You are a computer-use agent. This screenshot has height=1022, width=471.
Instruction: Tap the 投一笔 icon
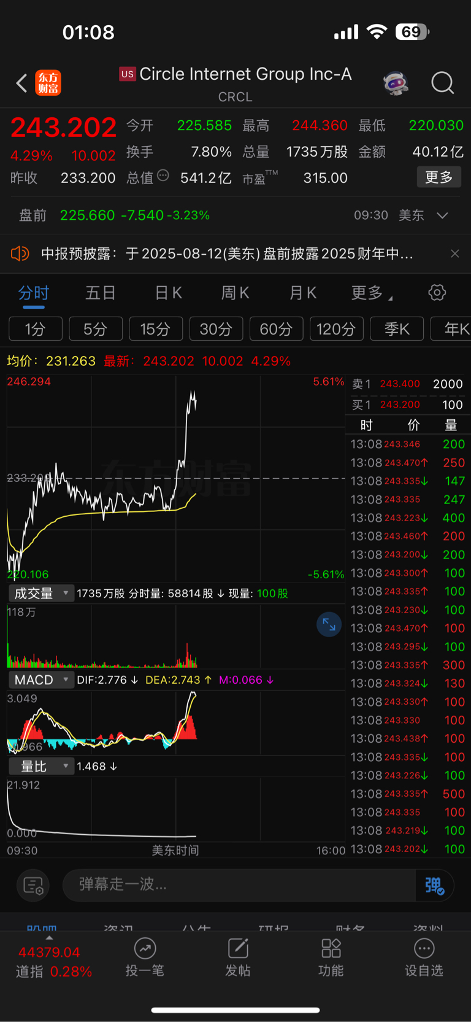coord(145,958)
